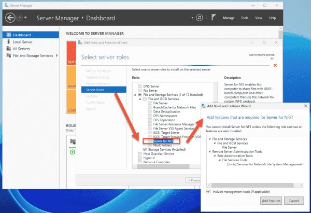Check the File Server checkbox in Roles list
Screen dimensions: 311x213
(x=150, y=103)
